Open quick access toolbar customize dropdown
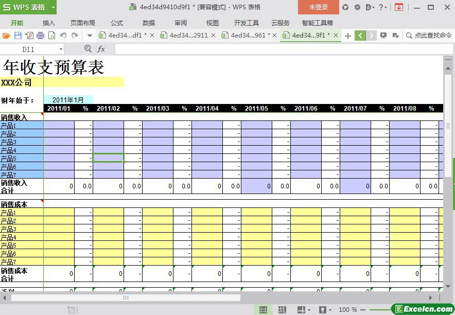Screen dimensions: 455x315 (90, 36)
